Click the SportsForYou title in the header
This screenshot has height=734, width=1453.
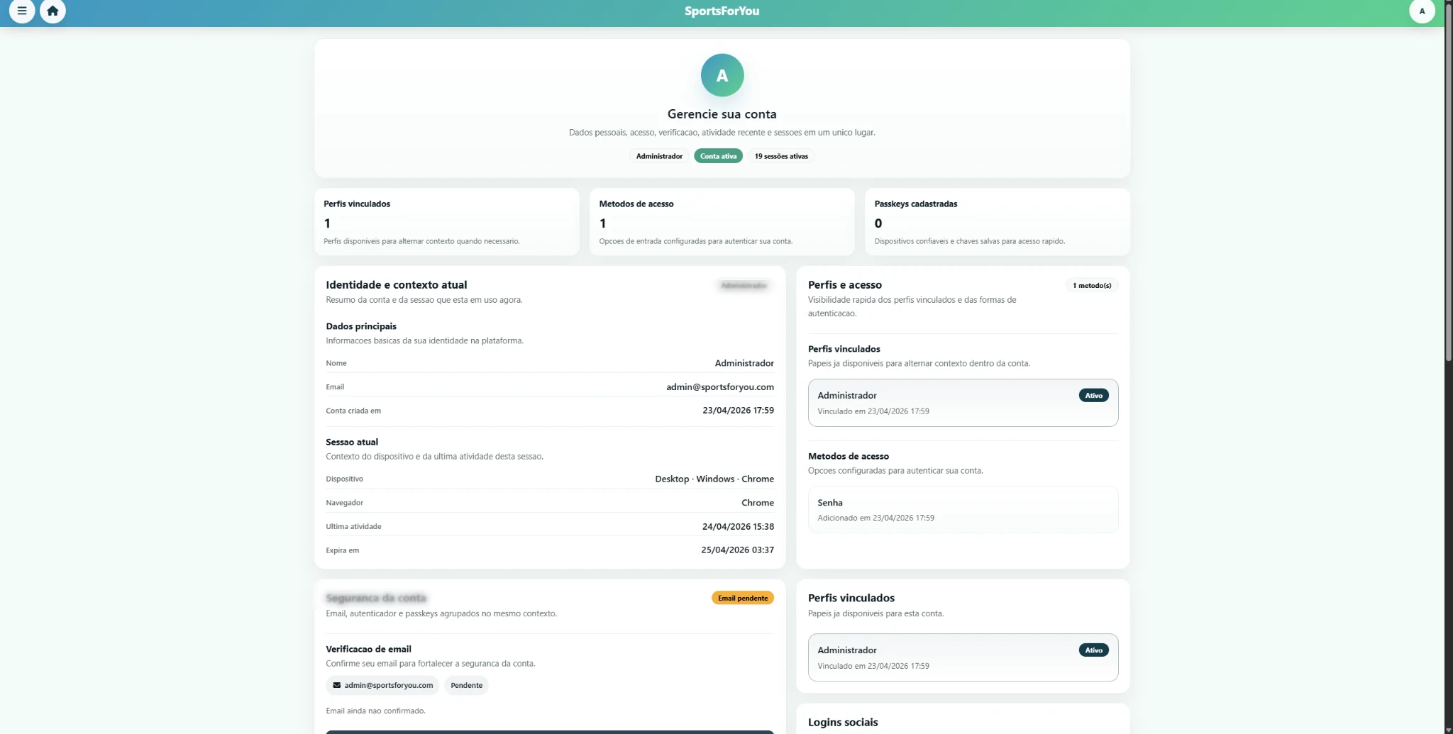722,11
